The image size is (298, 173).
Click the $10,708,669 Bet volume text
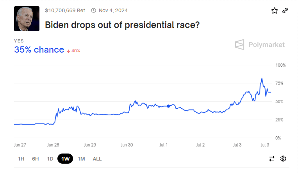click(x=65, y=10)
